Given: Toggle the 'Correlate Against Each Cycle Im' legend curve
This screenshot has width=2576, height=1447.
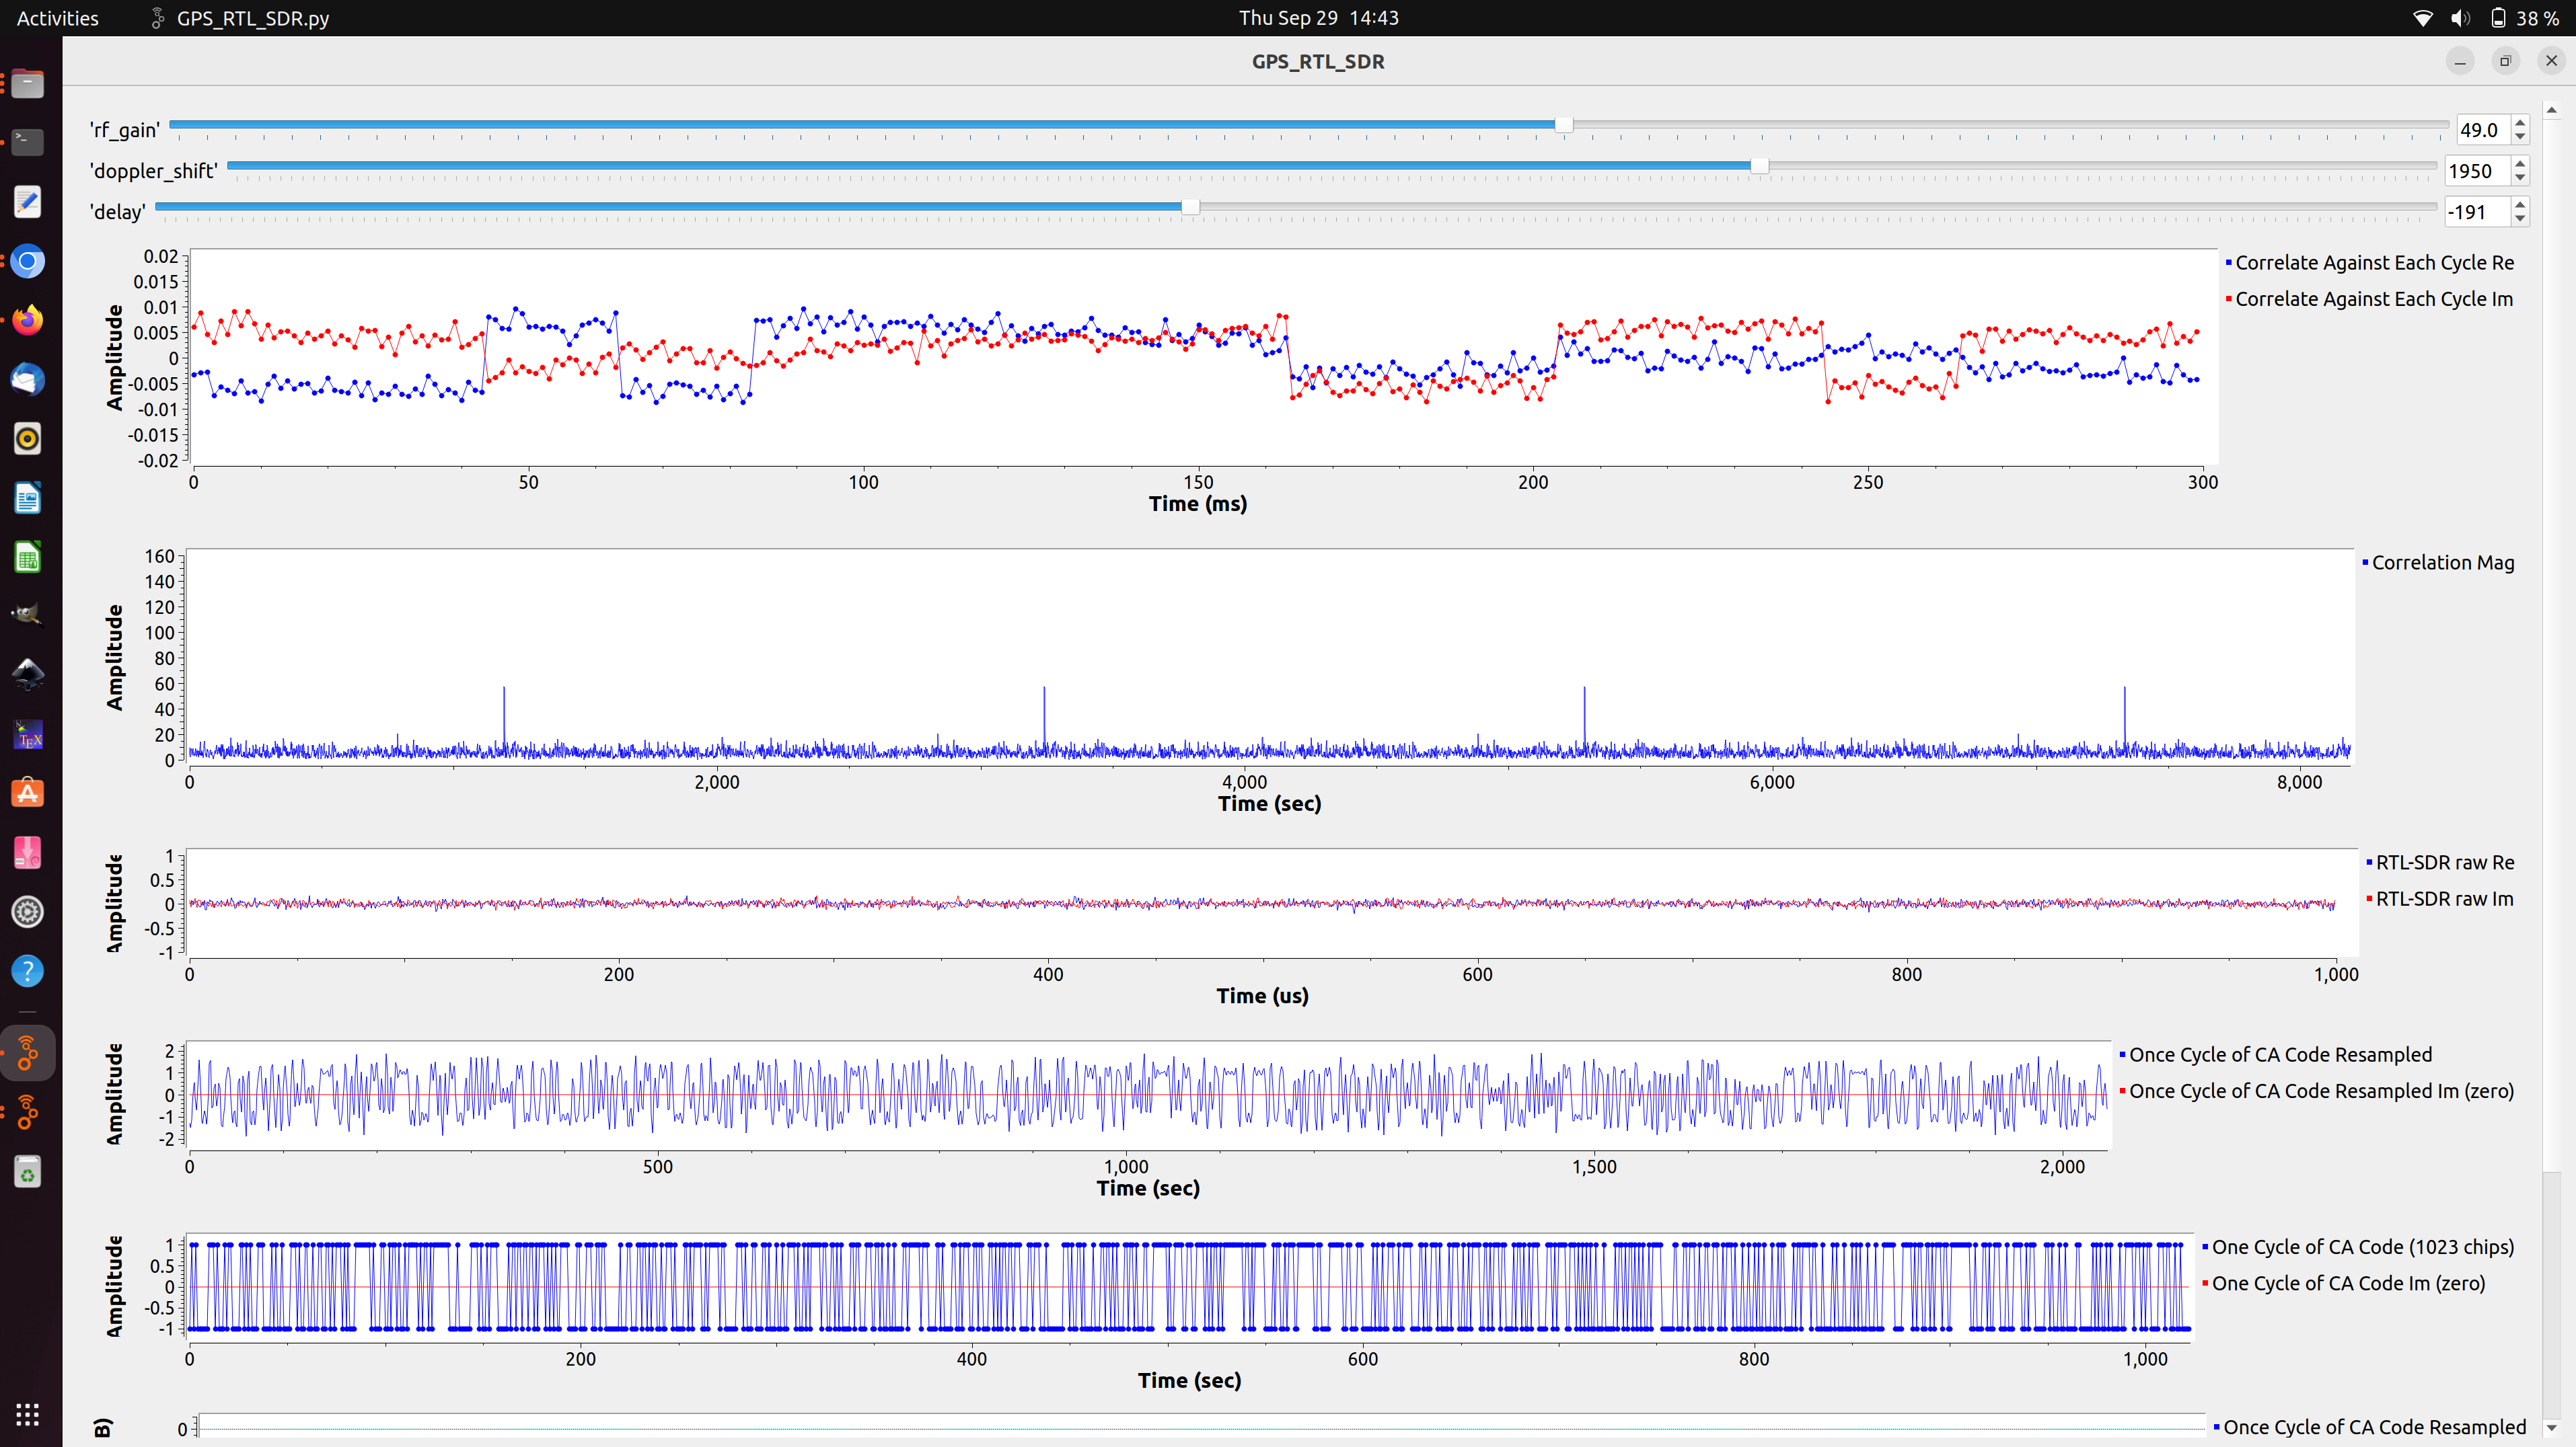Looking at the screenshot, I should (x=2369, y=299).
